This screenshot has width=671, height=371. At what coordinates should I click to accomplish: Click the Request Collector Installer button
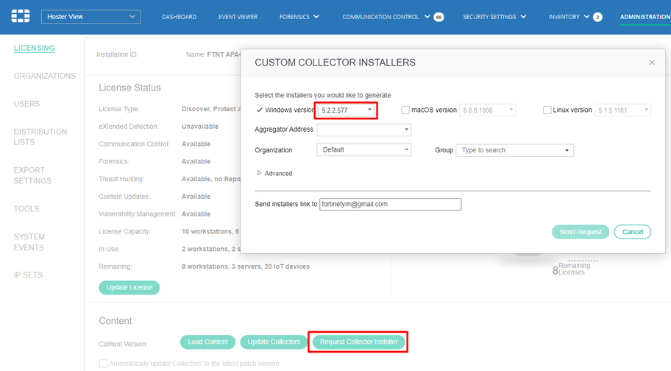[358, 342]
